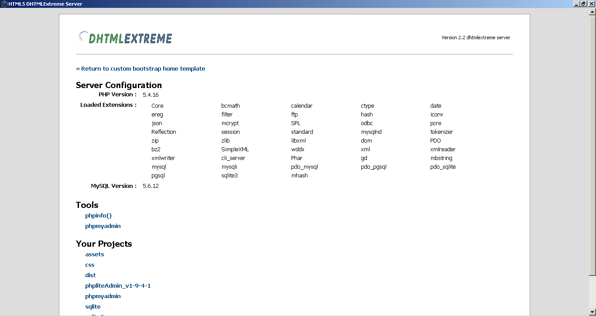Browse the assets project
This screenshot has width=596, height=316.
[x=94, y=254]
